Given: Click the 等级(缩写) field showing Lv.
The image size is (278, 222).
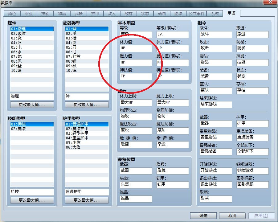Looking at the screenshot, I should [x=173, y=35].
